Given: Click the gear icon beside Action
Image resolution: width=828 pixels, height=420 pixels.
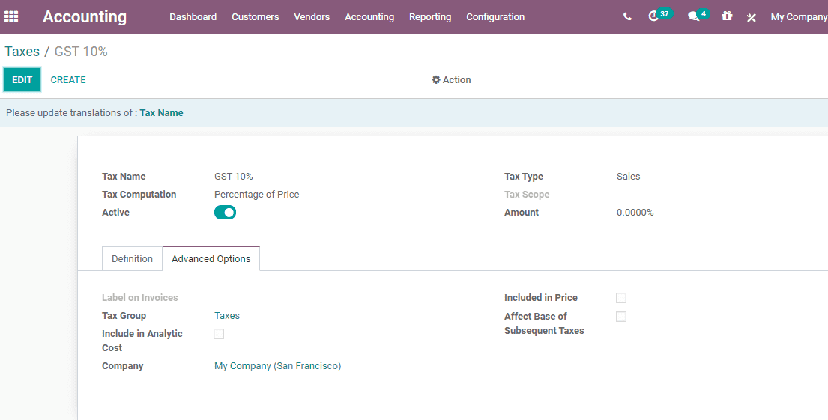Looking at the screenshot, I should [435, 79].
